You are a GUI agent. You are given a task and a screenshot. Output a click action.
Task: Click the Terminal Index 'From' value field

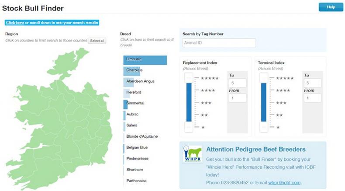tap(313, 98)
